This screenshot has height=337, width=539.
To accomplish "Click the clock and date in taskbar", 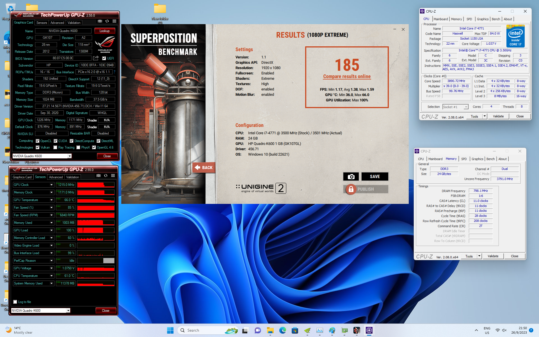I will coord(519,331).
